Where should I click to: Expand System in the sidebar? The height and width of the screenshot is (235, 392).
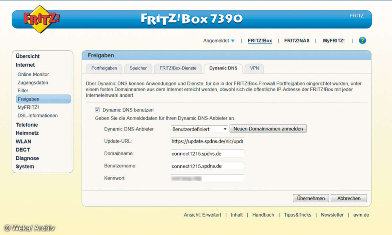click(x=25, y=166)
